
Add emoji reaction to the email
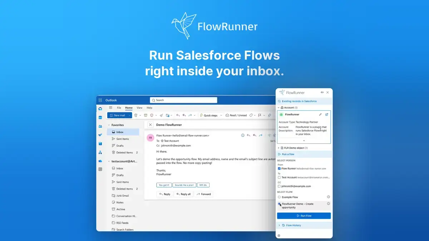click(x=243, y=135)
